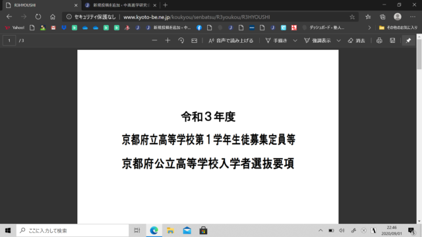422x237 pixels.
Task: Go back to the previous page
Action: pyautogui.click(x=9, y=17)
